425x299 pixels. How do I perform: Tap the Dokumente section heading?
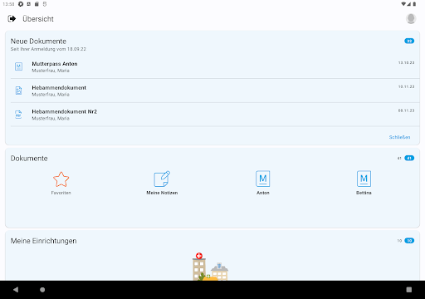point(29,159)
